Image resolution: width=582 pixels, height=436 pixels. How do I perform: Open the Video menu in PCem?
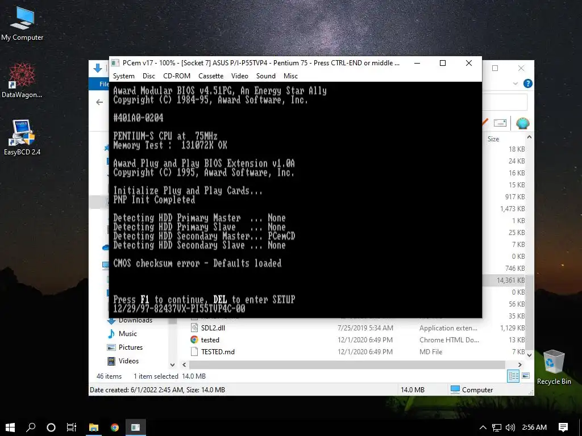click(x=239, y=76)
